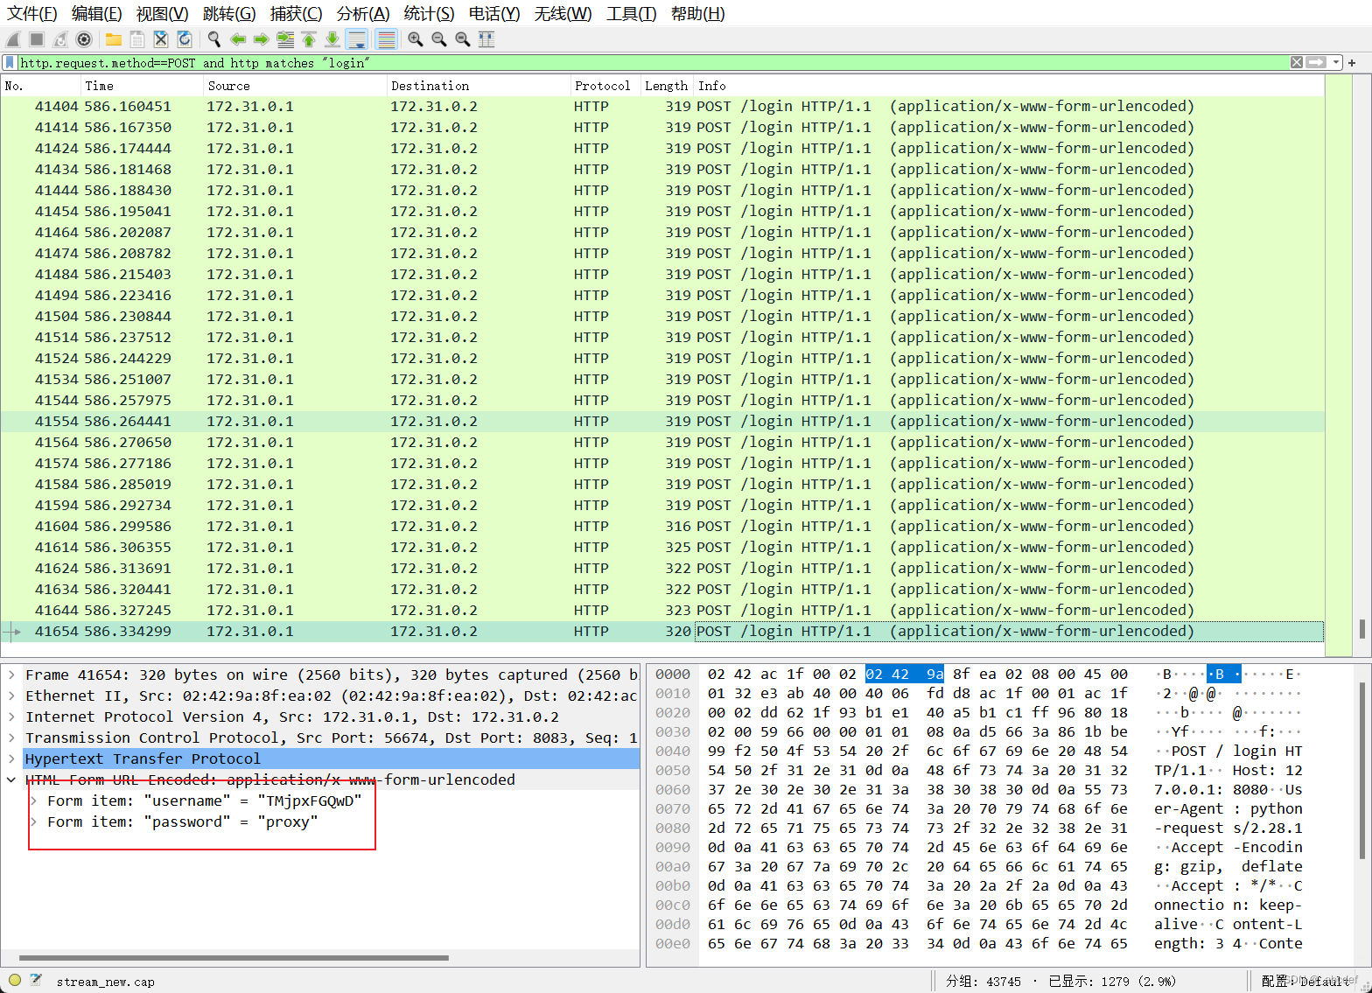Sort by the Protocol column header
This screenshot has height=993, width=1372.
605,86
